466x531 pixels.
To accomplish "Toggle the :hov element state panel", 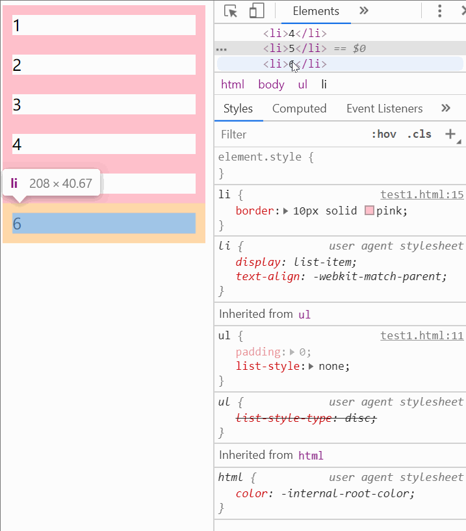I will point(383,134).
